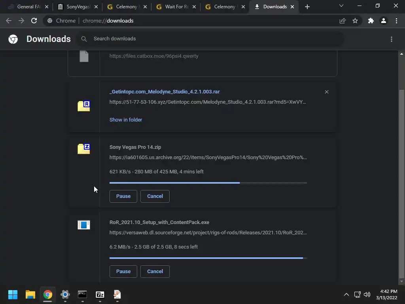Click the volume speaker tray icon

coord(367,294)
